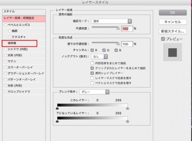Click white handle of 下になっているレイヤー gradient
The width and height of the screenshot is (192, 141).
tap(127, 121)
